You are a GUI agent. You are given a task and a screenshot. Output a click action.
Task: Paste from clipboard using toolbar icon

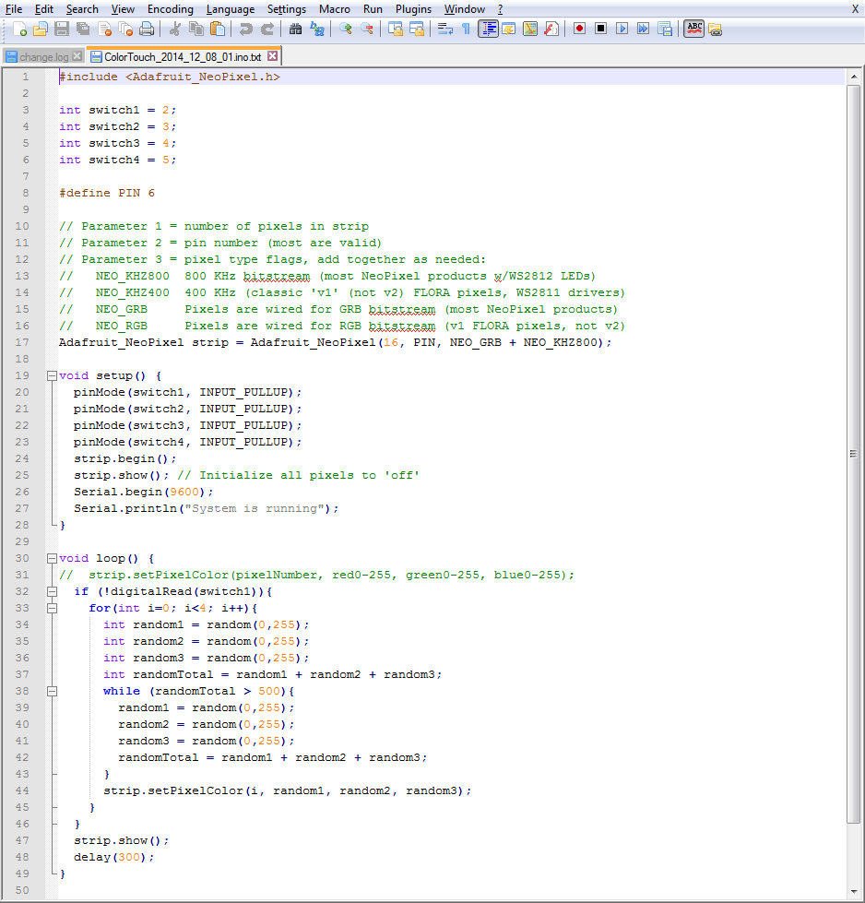pos(218,29)
